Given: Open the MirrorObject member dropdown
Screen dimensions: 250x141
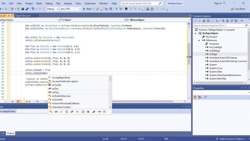Looking at the screenshot, I should pyautogui.click(x=158, y=20).
